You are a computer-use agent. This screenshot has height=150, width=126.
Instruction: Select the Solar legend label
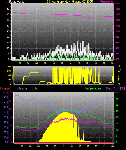click(35, 88)
